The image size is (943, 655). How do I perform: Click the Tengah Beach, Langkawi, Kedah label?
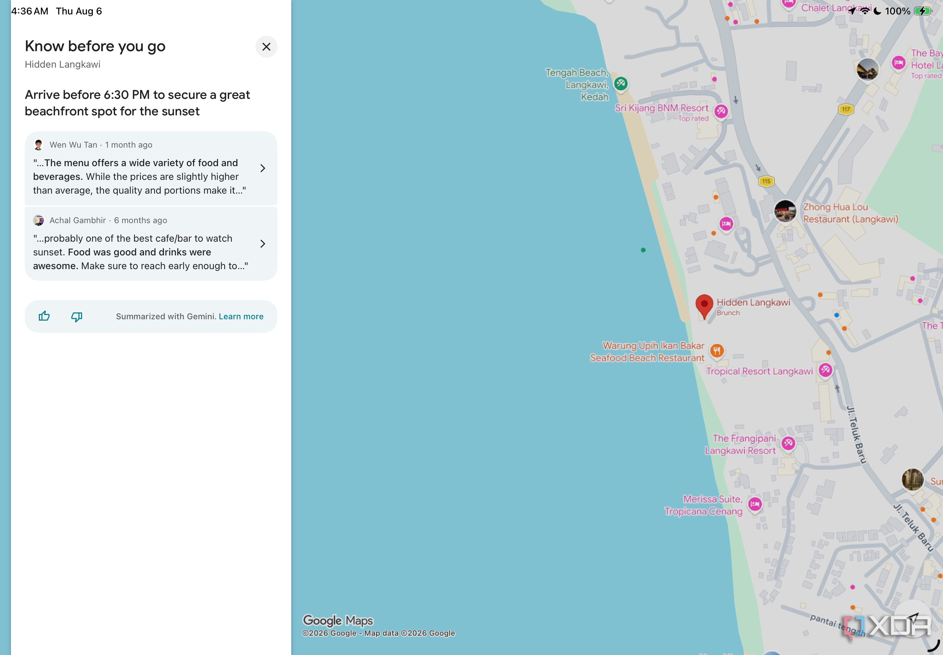tap(577, 84)
